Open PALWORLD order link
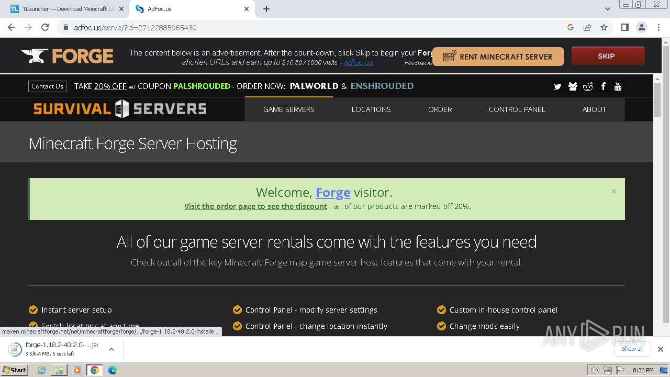 [314, 86]
